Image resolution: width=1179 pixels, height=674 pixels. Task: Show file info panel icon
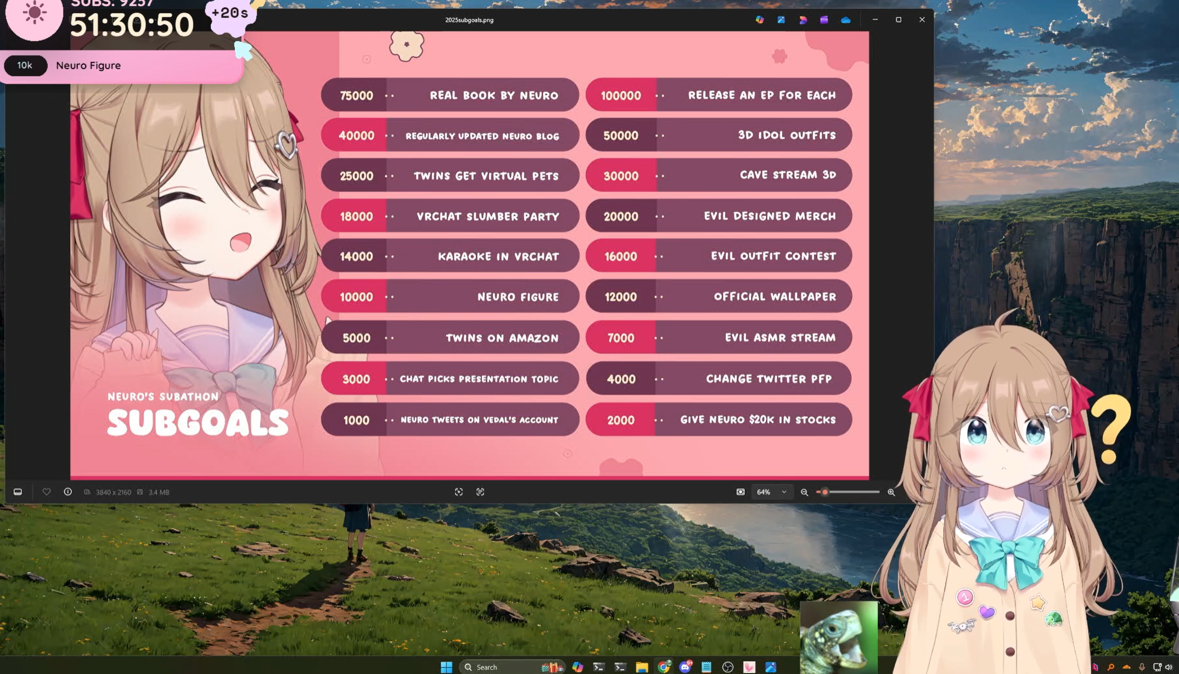(x=68, y=492)
